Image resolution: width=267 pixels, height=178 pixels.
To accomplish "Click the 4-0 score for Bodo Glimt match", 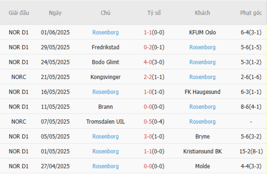I will click(148, 62).
